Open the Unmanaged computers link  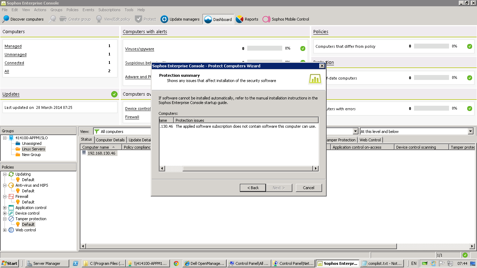15,54
